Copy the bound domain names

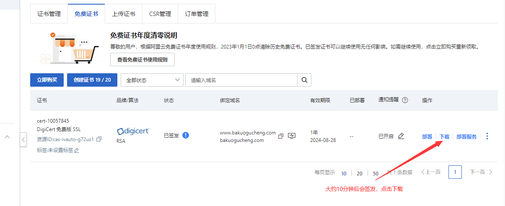(x=281, y=136)
